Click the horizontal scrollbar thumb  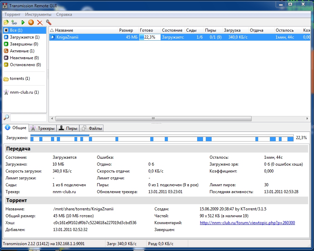(x=153, y=118)
